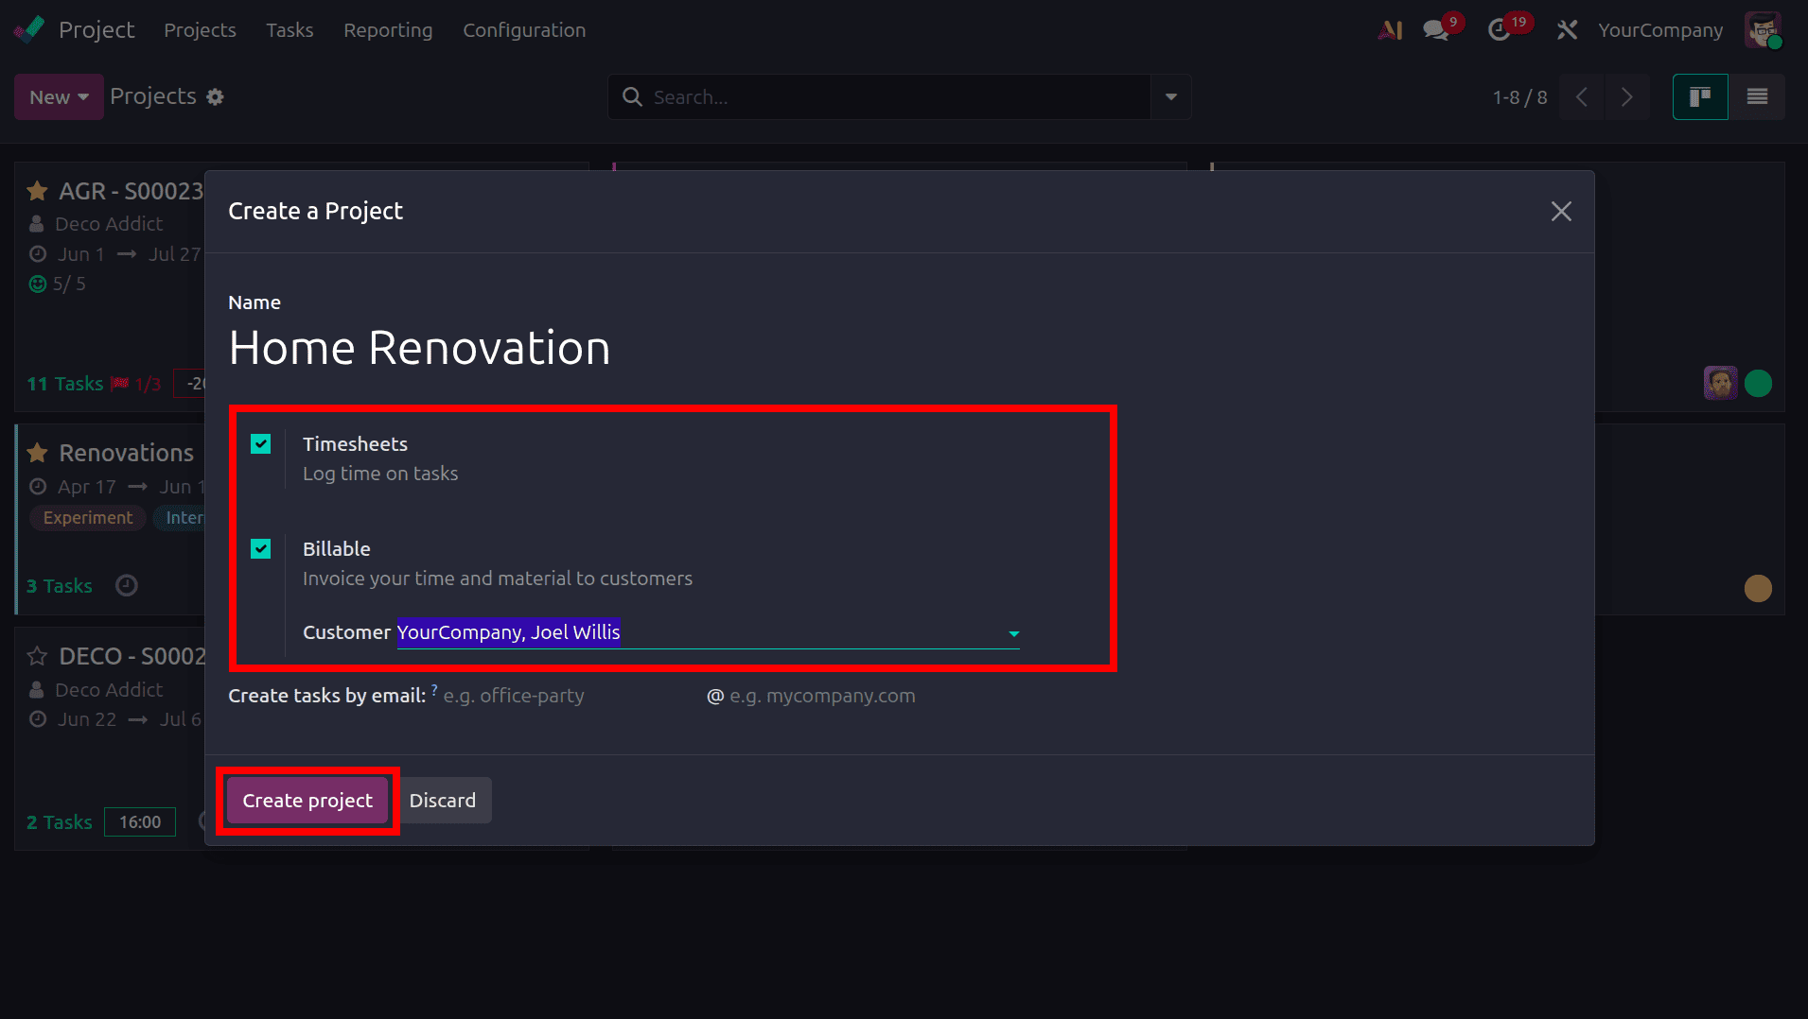The height and width of the screenshot is (1019, 1808).
Task: Open the New button dropdown
Action: (x=59, y=96)
